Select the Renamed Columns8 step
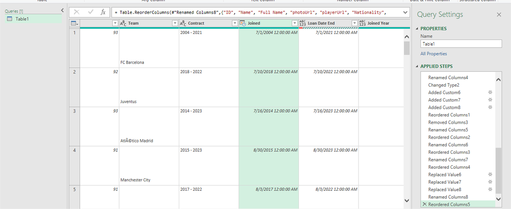Image resolution: width=511 pixels, height=209 pixels. coord(448,197)
